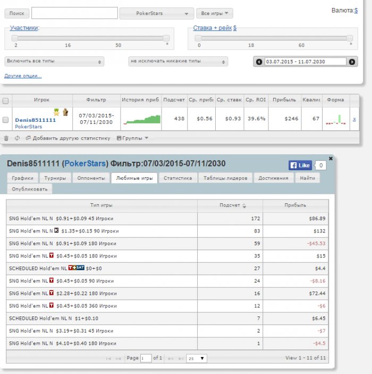372x374 pixels.
Task: Expand the Группы dropdown
Action: pos(132,138)
